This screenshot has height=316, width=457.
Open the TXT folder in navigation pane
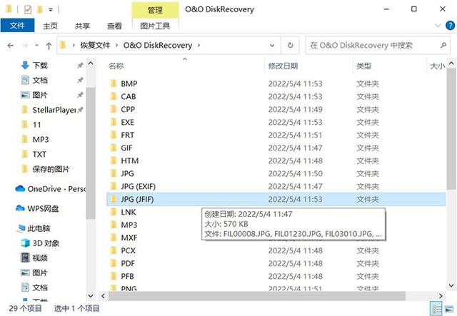click(x=39, y=154)
